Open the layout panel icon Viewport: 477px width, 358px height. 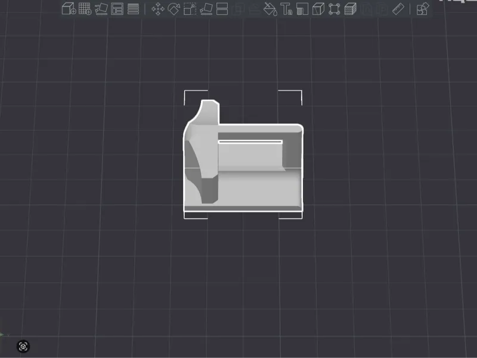coord(117,9)
